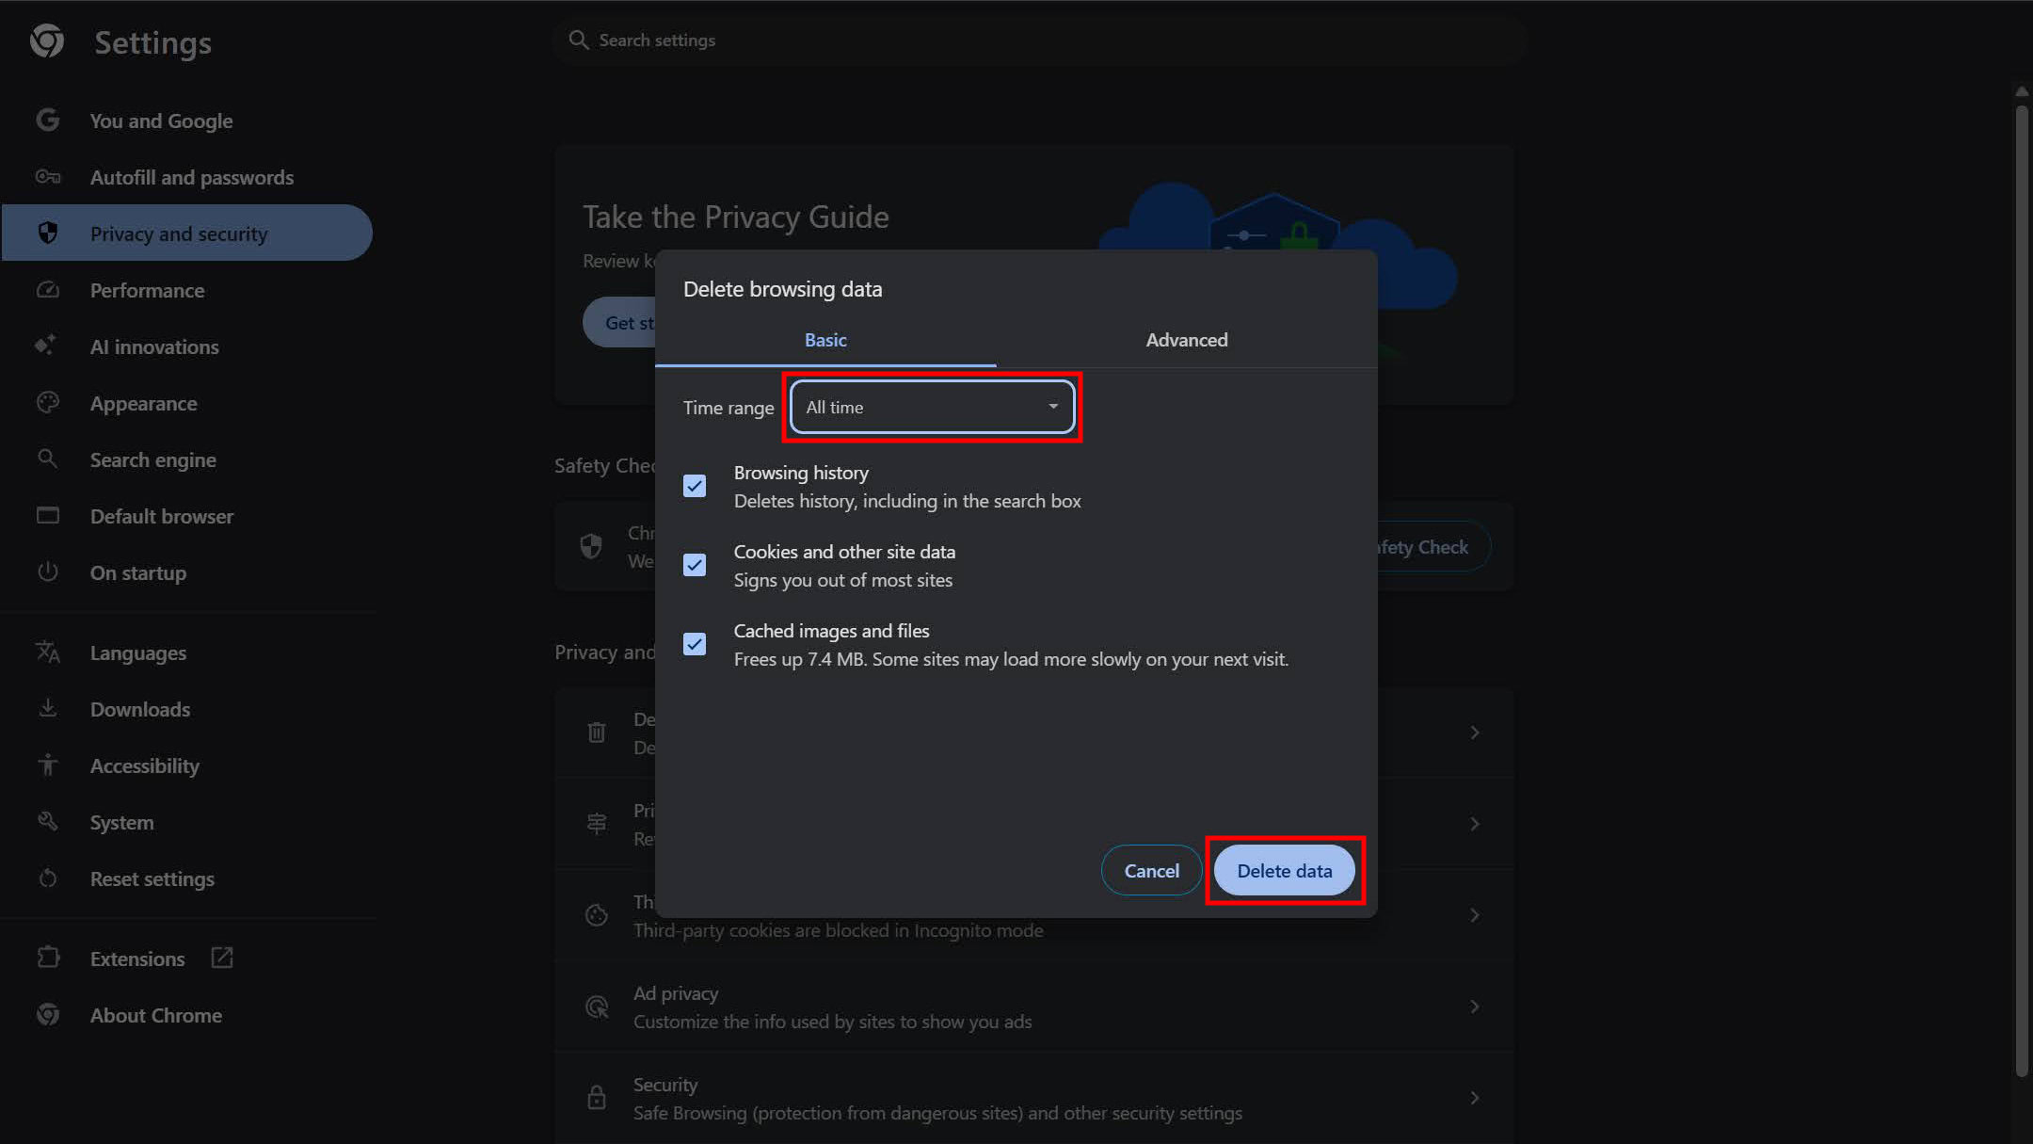The image size is (2033, 1144).
Task: Open the Time range dropdown
Action: pos(932,407)
